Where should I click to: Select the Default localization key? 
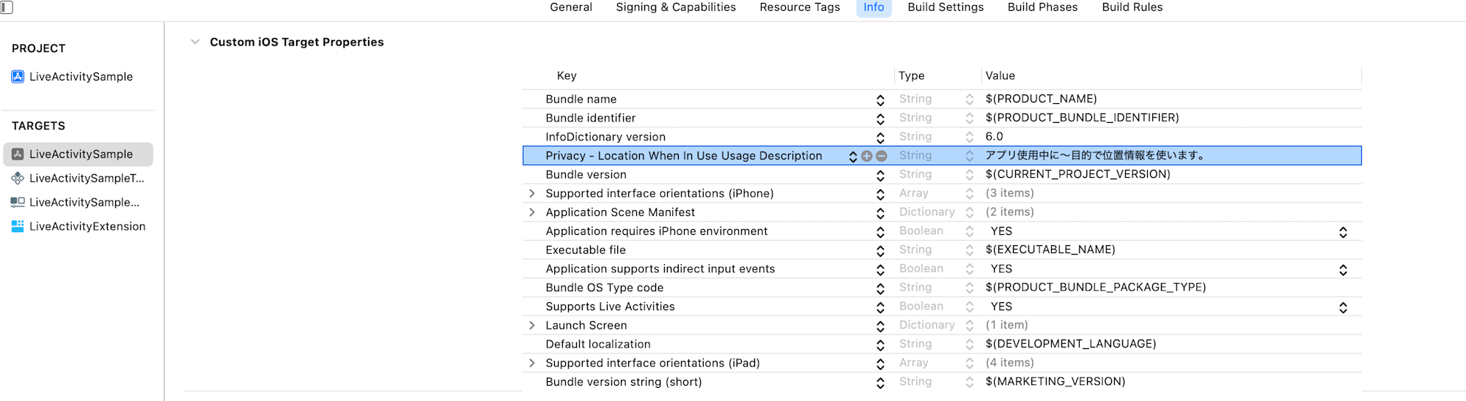(597, 345)
